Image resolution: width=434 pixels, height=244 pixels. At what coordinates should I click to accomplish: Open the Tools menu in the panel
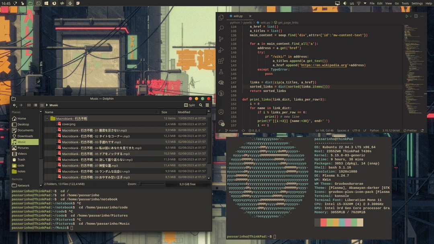pyautogui.click(x=405, y=3)
